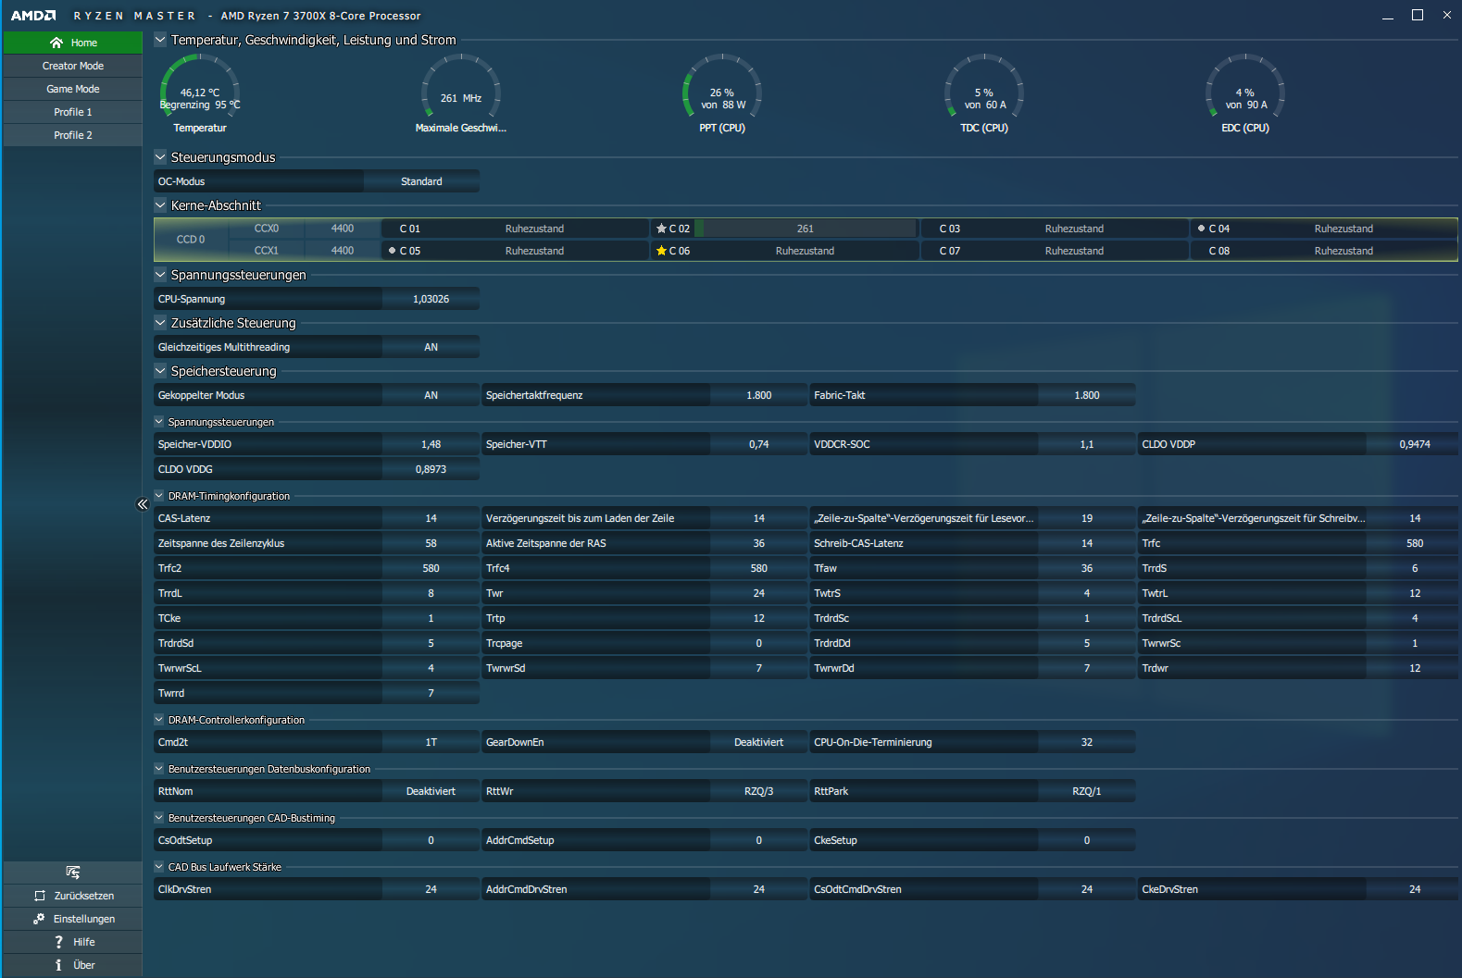Click the dot marker next to C 04

[1201, 228]
